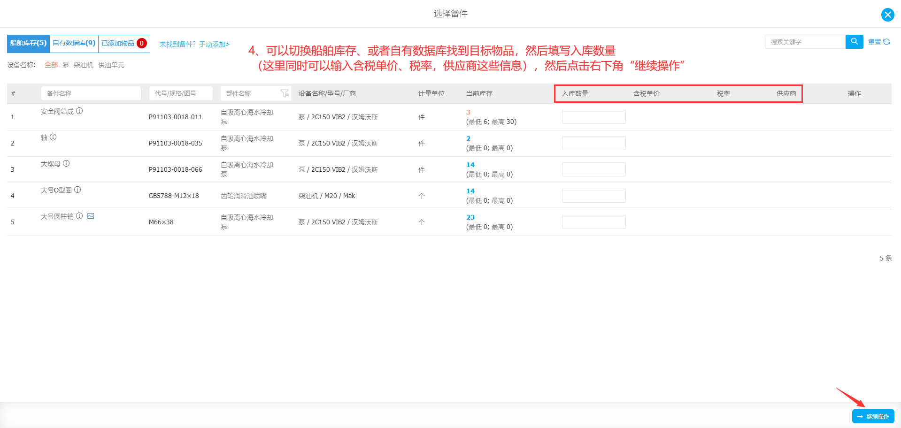The height and width of the screenshot is (428, 901).
Task: Click the 继续操作 button
Action: tap(873, 416)
